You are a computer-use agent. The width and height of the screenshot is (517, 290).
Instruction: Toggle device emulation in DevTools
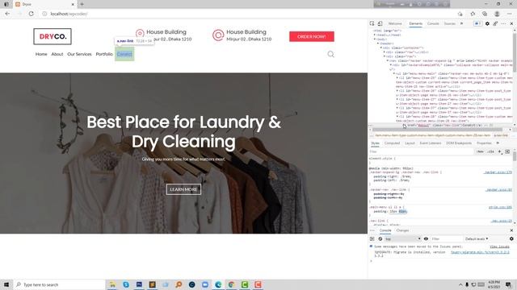380,23
